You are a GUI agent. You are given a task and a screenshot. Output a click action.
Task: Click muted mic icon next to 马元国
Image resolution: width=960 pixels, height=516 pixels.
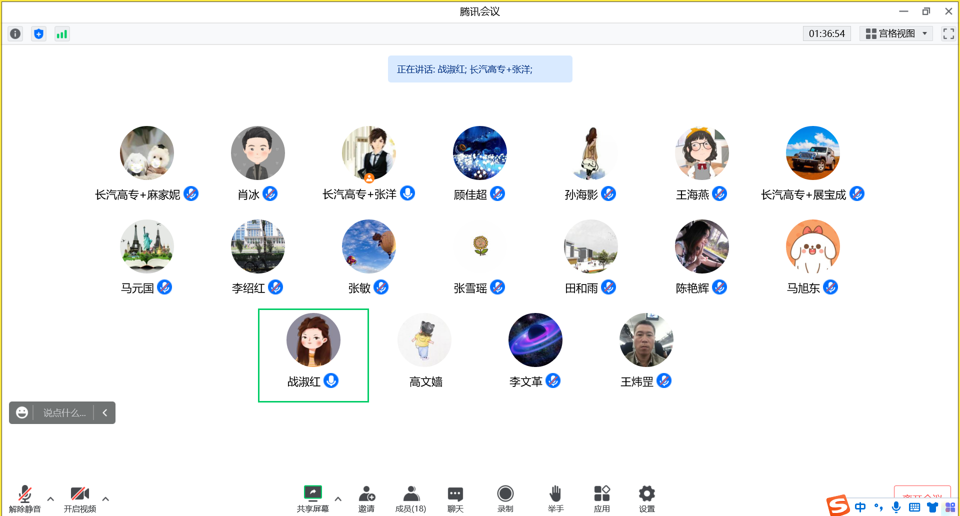(164, 287)
